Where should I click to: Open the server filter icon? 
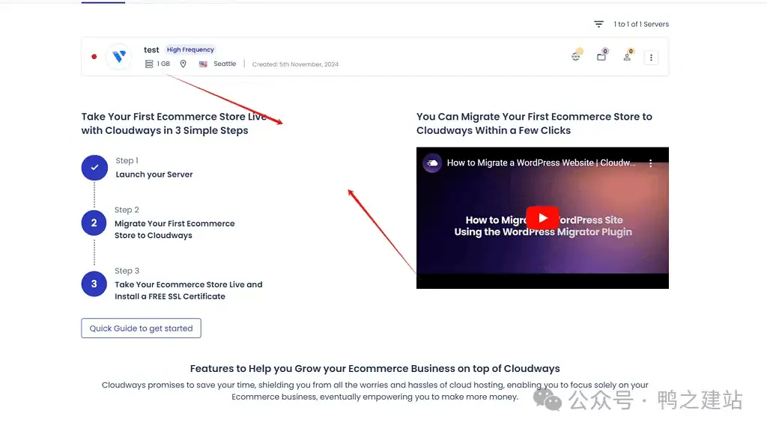tap(598, 24)
